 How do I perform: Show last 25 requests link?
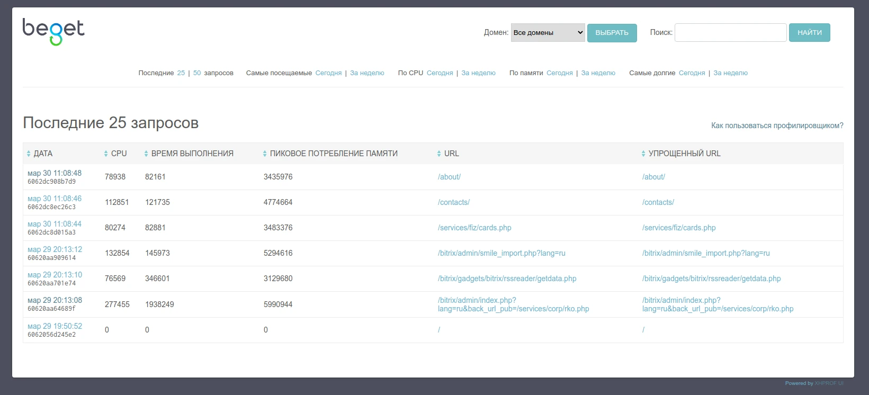point(181,73)
